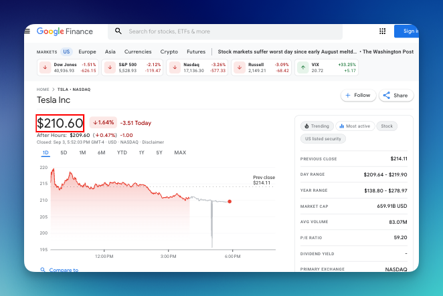The width and height of the screenshot is (443, 296).
Task: Click the DAY RANGE label
Action: coord(313,174)
